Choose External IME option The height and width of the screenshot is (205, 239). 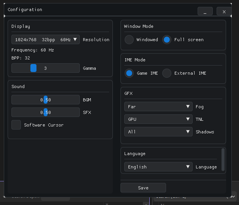tap(167, 73)
